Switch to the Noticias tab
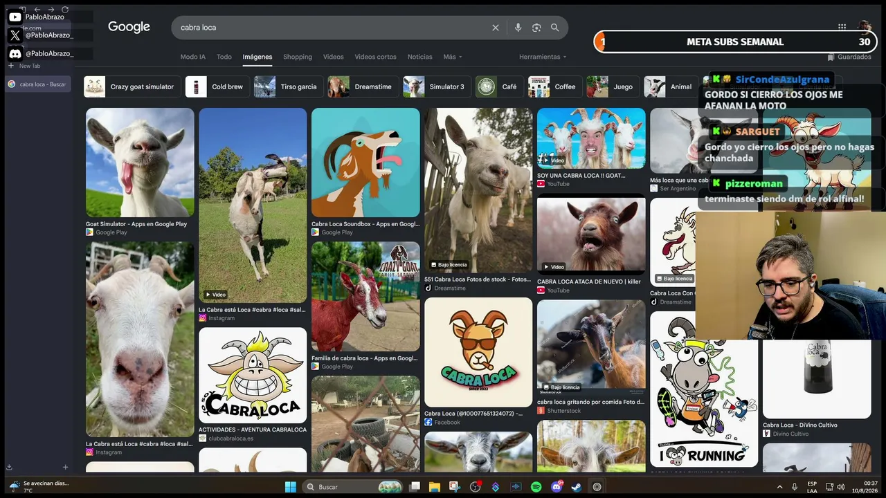The width and height of the screenshot is (886, 498). click(x=419, y=57)
